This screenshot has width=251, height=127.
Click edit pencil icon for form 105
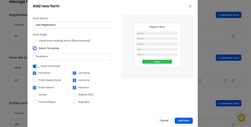(x=233, y=125)
